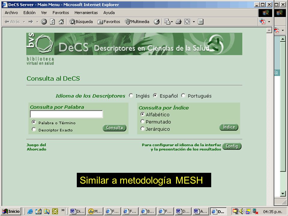Click the Adobe Acrobat icon in the toolbar
The image size is (288, 216).
click(262, 22)
